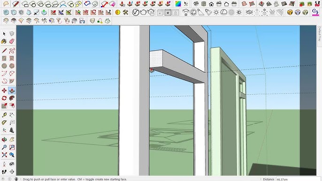Toggle the V-Ray frame buffer eye icon
Image resolution: width=322 pixels, height=181 pixels.
(x=168, y=13)
